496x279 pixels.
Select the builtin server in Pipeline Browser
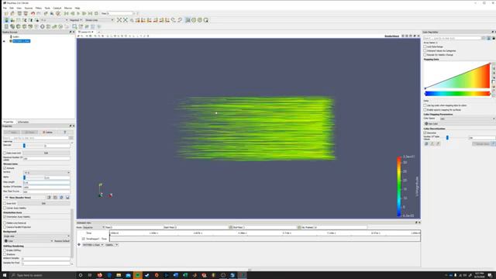(15, 36)
